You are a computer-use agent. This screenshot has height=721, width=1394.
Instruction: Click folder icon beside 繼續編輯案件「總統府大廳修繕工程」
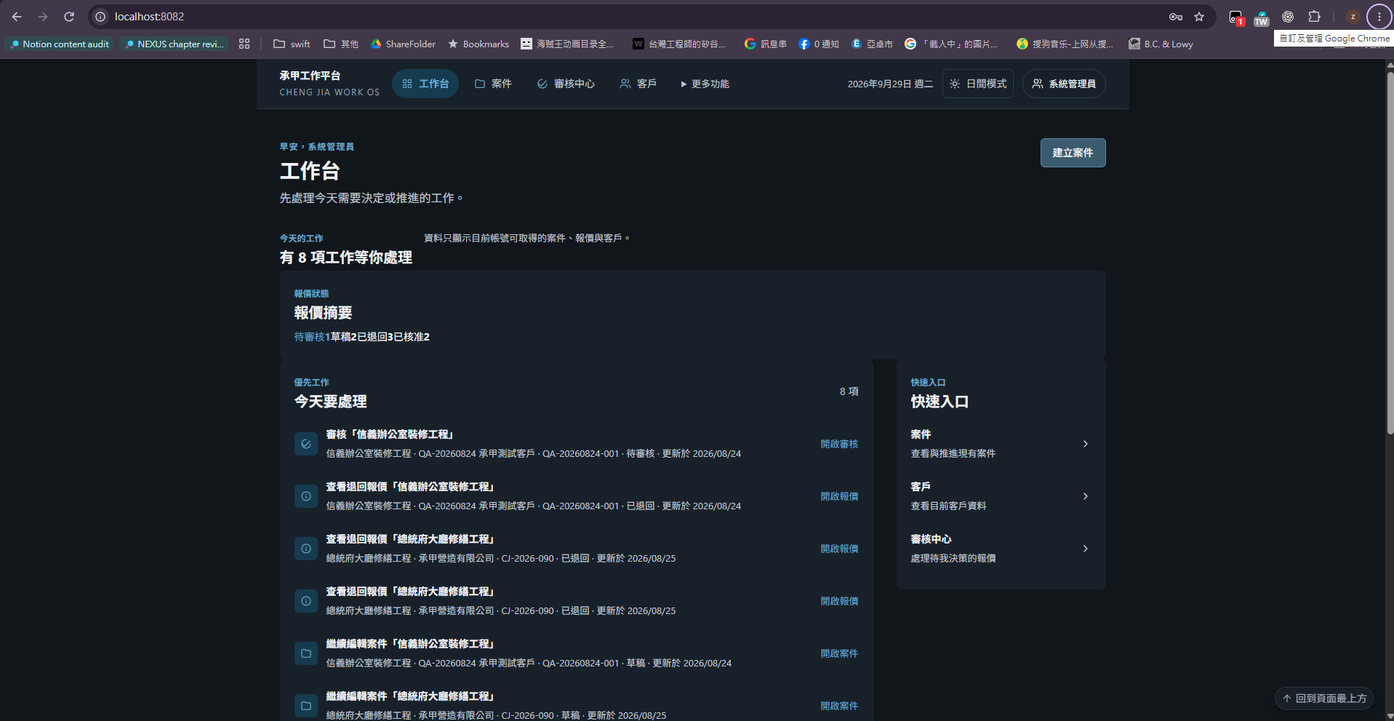coord(306,706)
